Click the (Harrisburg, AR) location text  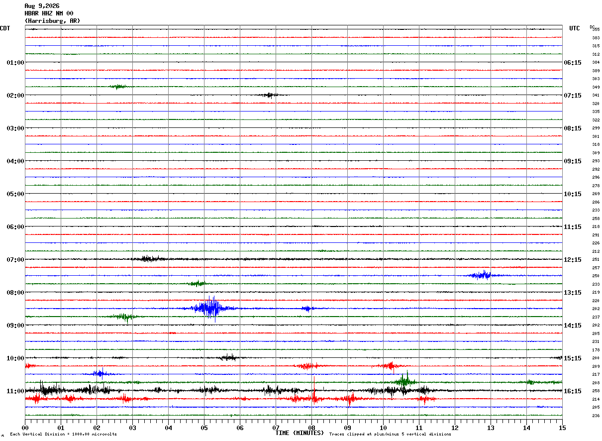point(52,21)
